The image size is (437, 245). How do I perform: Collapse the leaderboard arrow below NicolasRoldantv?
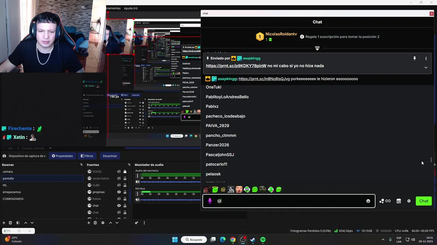pyautogui.click(x=317, y=48)
